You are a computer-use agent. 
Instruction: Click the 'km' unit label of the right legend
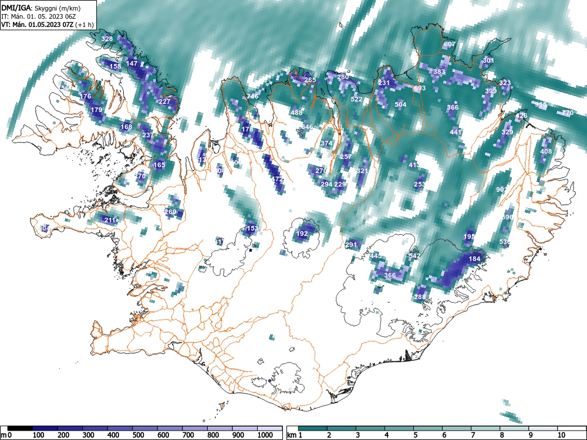pyautogui.click(x=292, y=435)
